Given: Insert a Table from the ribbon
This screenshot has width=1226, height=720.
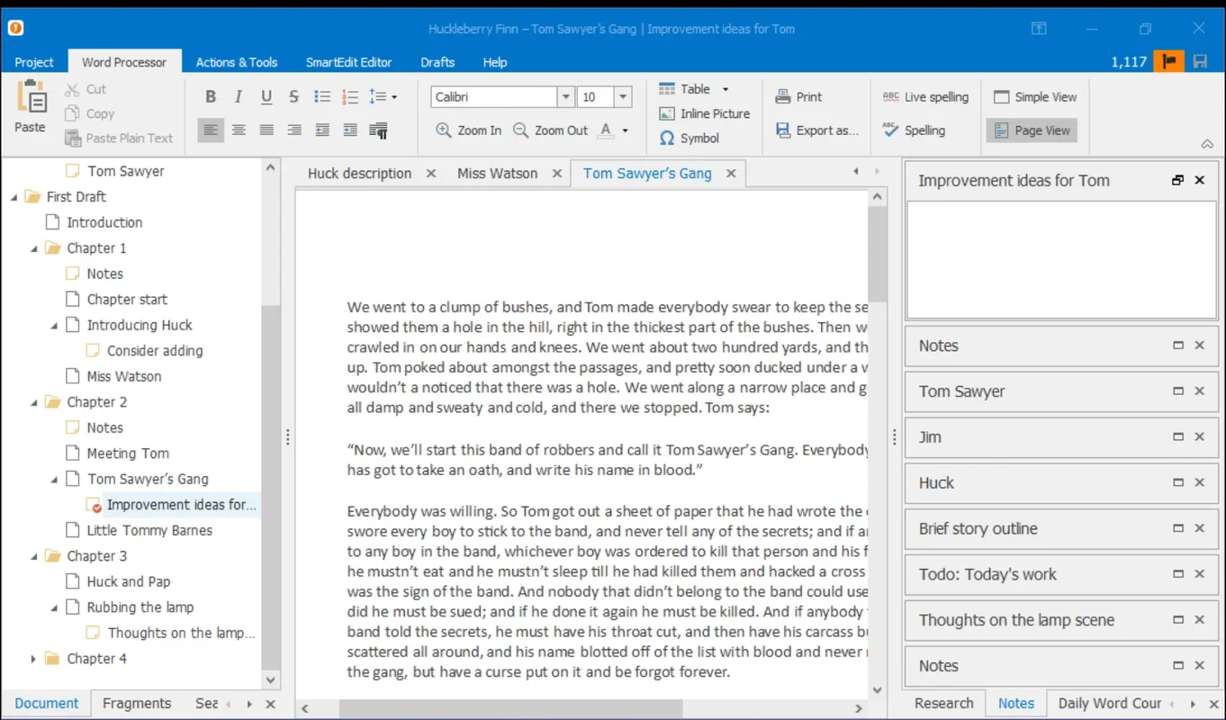Looking at the screenshot, I should 685,89.
